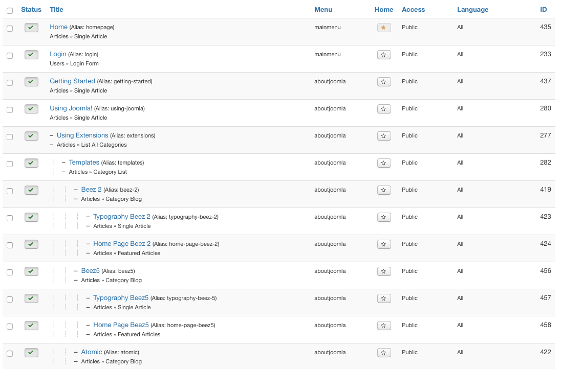Click the star icon in Atomic row
The height and width of the screenshot is (369, 561).
[x=383, y=353]
